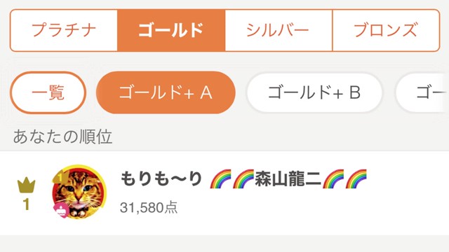Image resolution: width=449 pixels, height=252 pixels.
Task: Click the 31,580点 score text
Action: click(149, 207)
